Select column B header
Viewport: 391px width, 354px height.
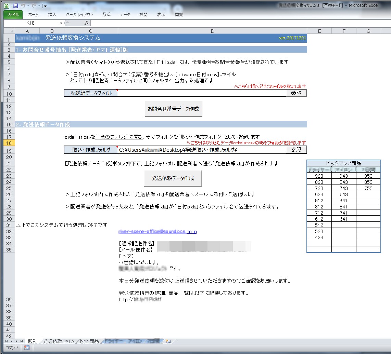(52, 31)
